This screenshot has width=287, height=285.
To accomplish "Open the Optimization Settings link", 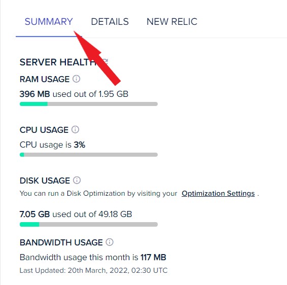I will point(218,193).
